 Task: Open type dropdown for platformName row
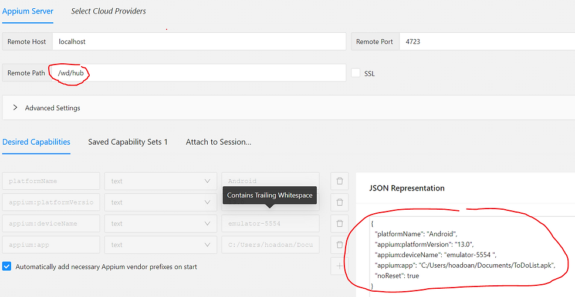161,181
